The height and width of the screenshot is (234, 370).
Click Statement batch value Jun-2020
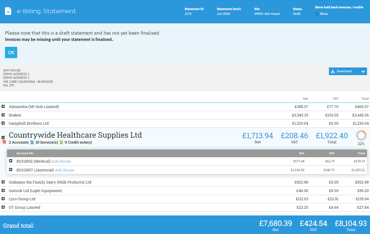coord(223,14)
